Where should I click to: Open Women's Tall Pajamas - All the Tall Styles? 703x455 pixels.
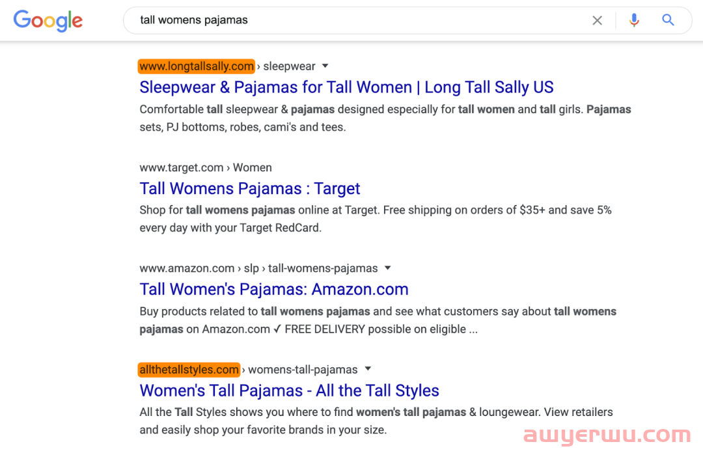[289, 391]
